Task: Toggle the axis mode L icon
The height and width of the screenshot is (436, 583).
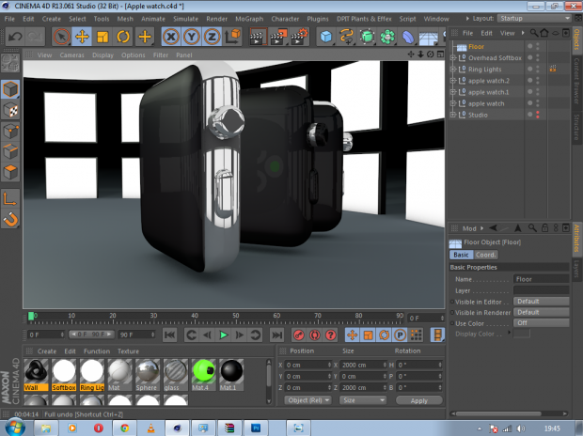Action: click(10, 198)
